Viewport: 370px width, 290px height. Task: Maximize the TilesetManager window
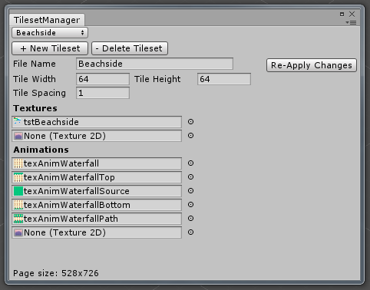click(342, 15)
